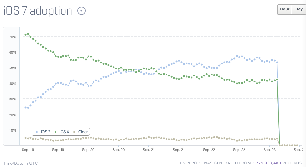Viewport: 306px width, 167px height.
Task: Click the Sep. 23 x-axis label
Action: click(x=269, y=150)
